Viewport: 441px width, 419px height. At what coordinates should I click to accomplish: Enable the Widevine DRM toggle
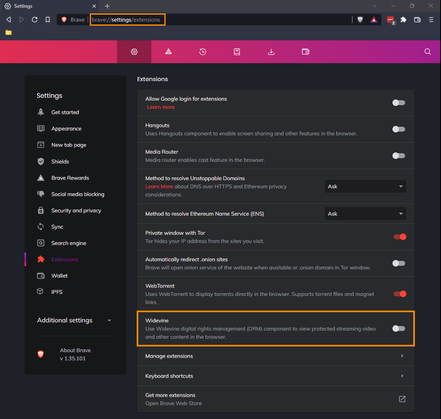(x=399, y=329)
